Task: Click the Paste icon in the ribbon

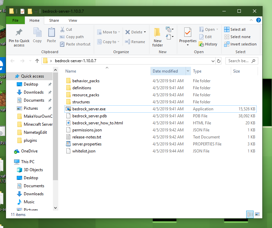Action: coord(51,33)
